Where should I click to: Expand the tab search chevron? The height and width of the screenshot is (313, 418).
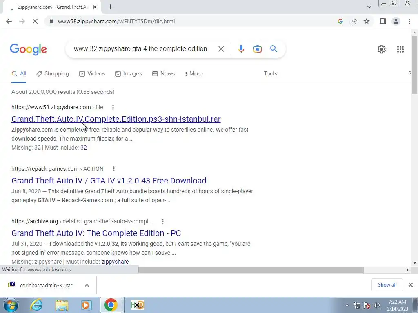tap(369, 7)
